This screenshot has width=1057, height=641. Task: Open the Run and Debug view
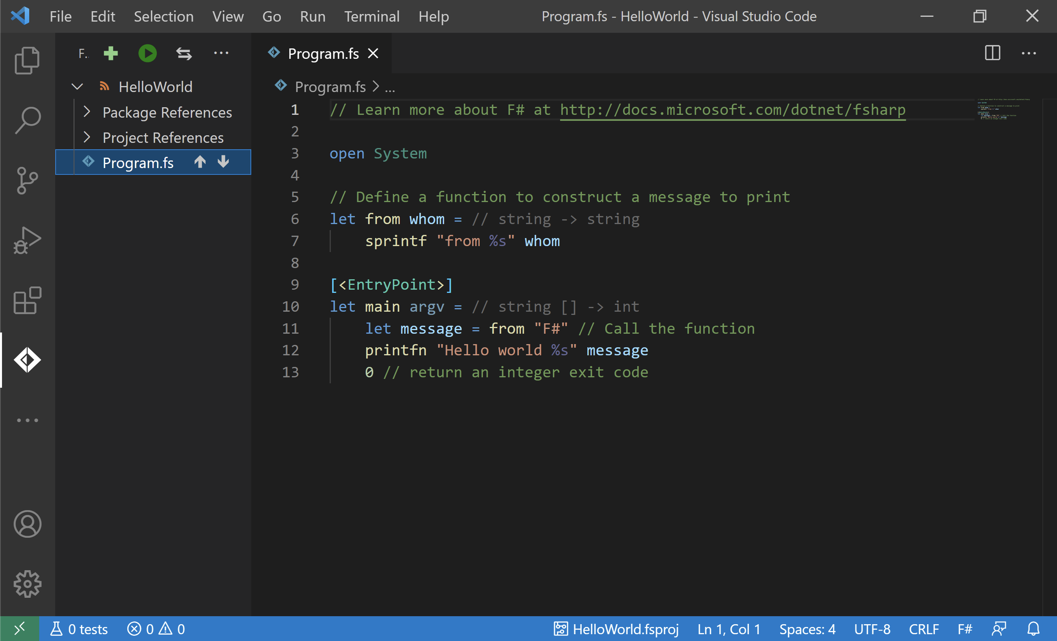pos(27,241)
